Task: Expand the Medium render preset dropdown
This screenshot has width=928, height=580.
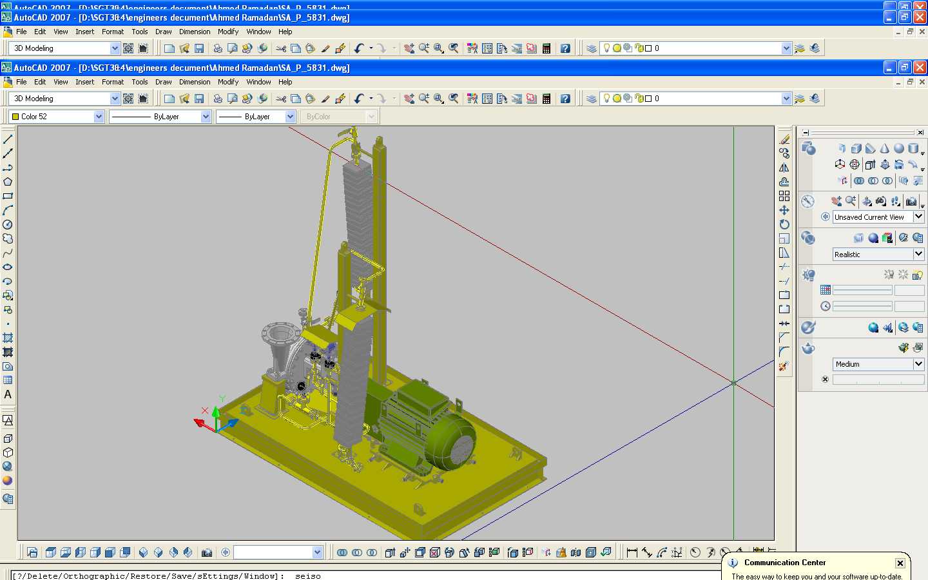Action: point(878,364)
